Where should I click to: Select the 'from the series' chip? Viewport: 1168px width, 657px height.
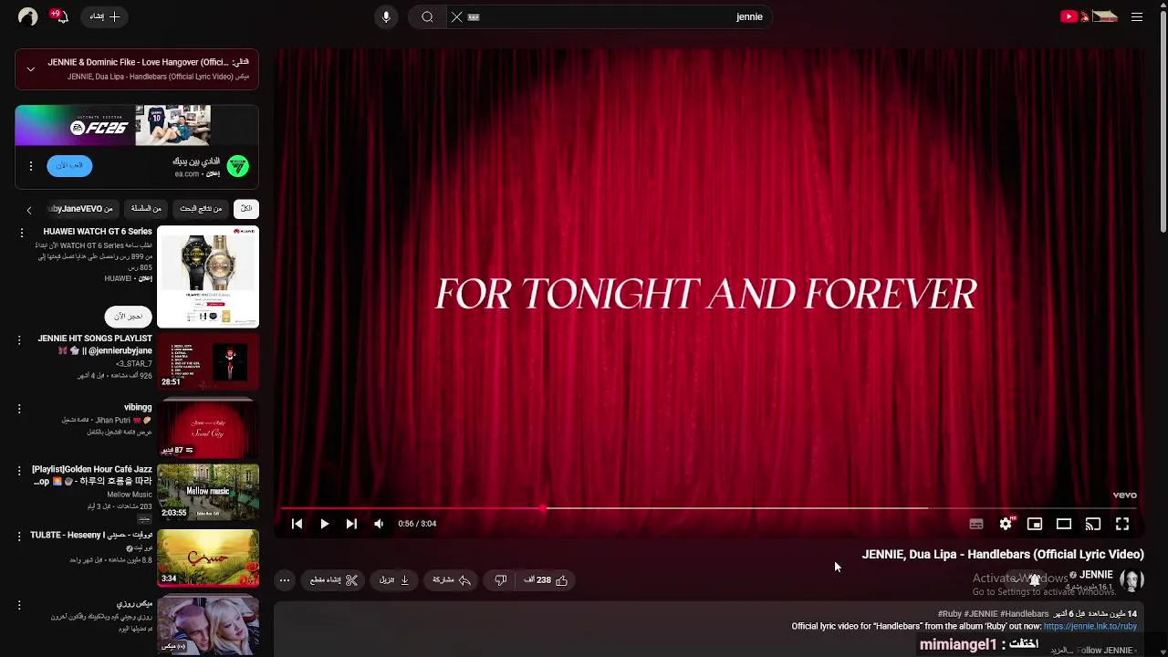(x=146, y=209)
